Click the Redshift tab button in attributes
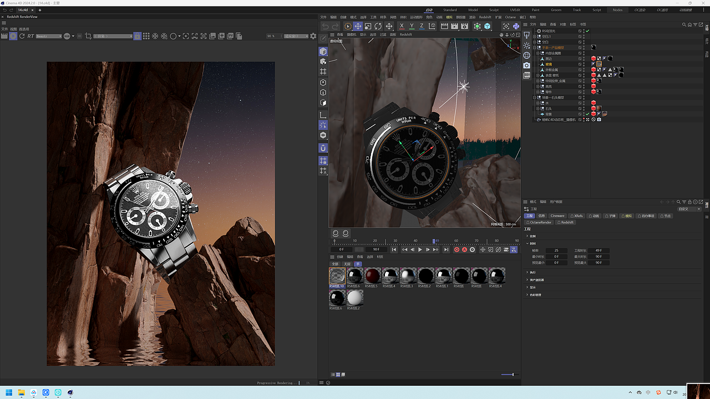 point(566,222)
